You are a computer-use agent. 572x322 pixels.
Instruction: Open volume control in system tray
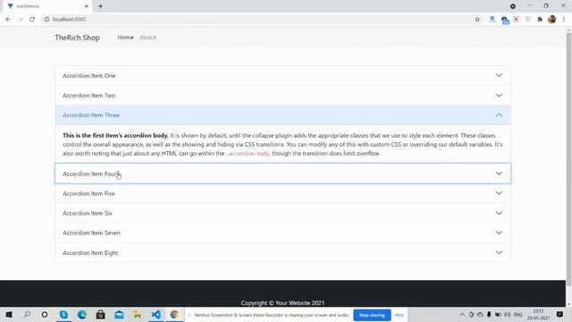tap(507, 314)
